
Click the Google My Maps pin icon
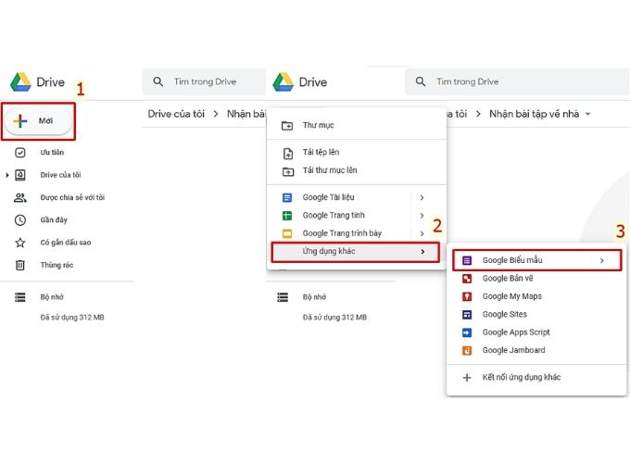click(467, 296)
